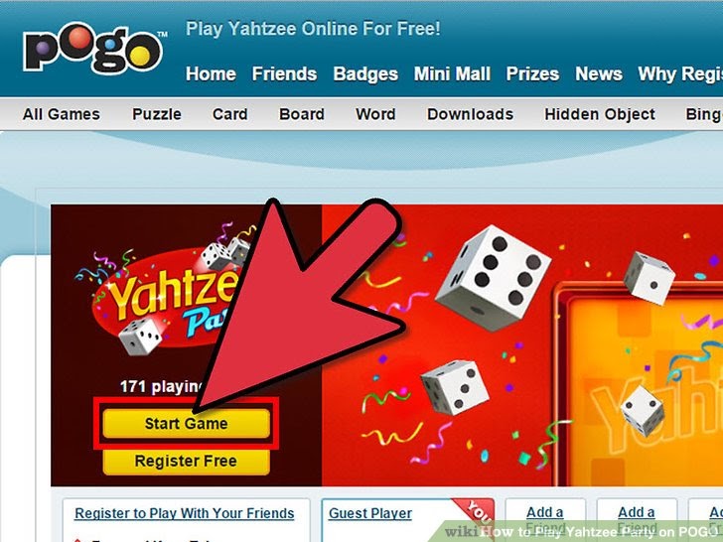Click the large six-dot dice image
Screen dimensions: 723x542
[493, 278]
